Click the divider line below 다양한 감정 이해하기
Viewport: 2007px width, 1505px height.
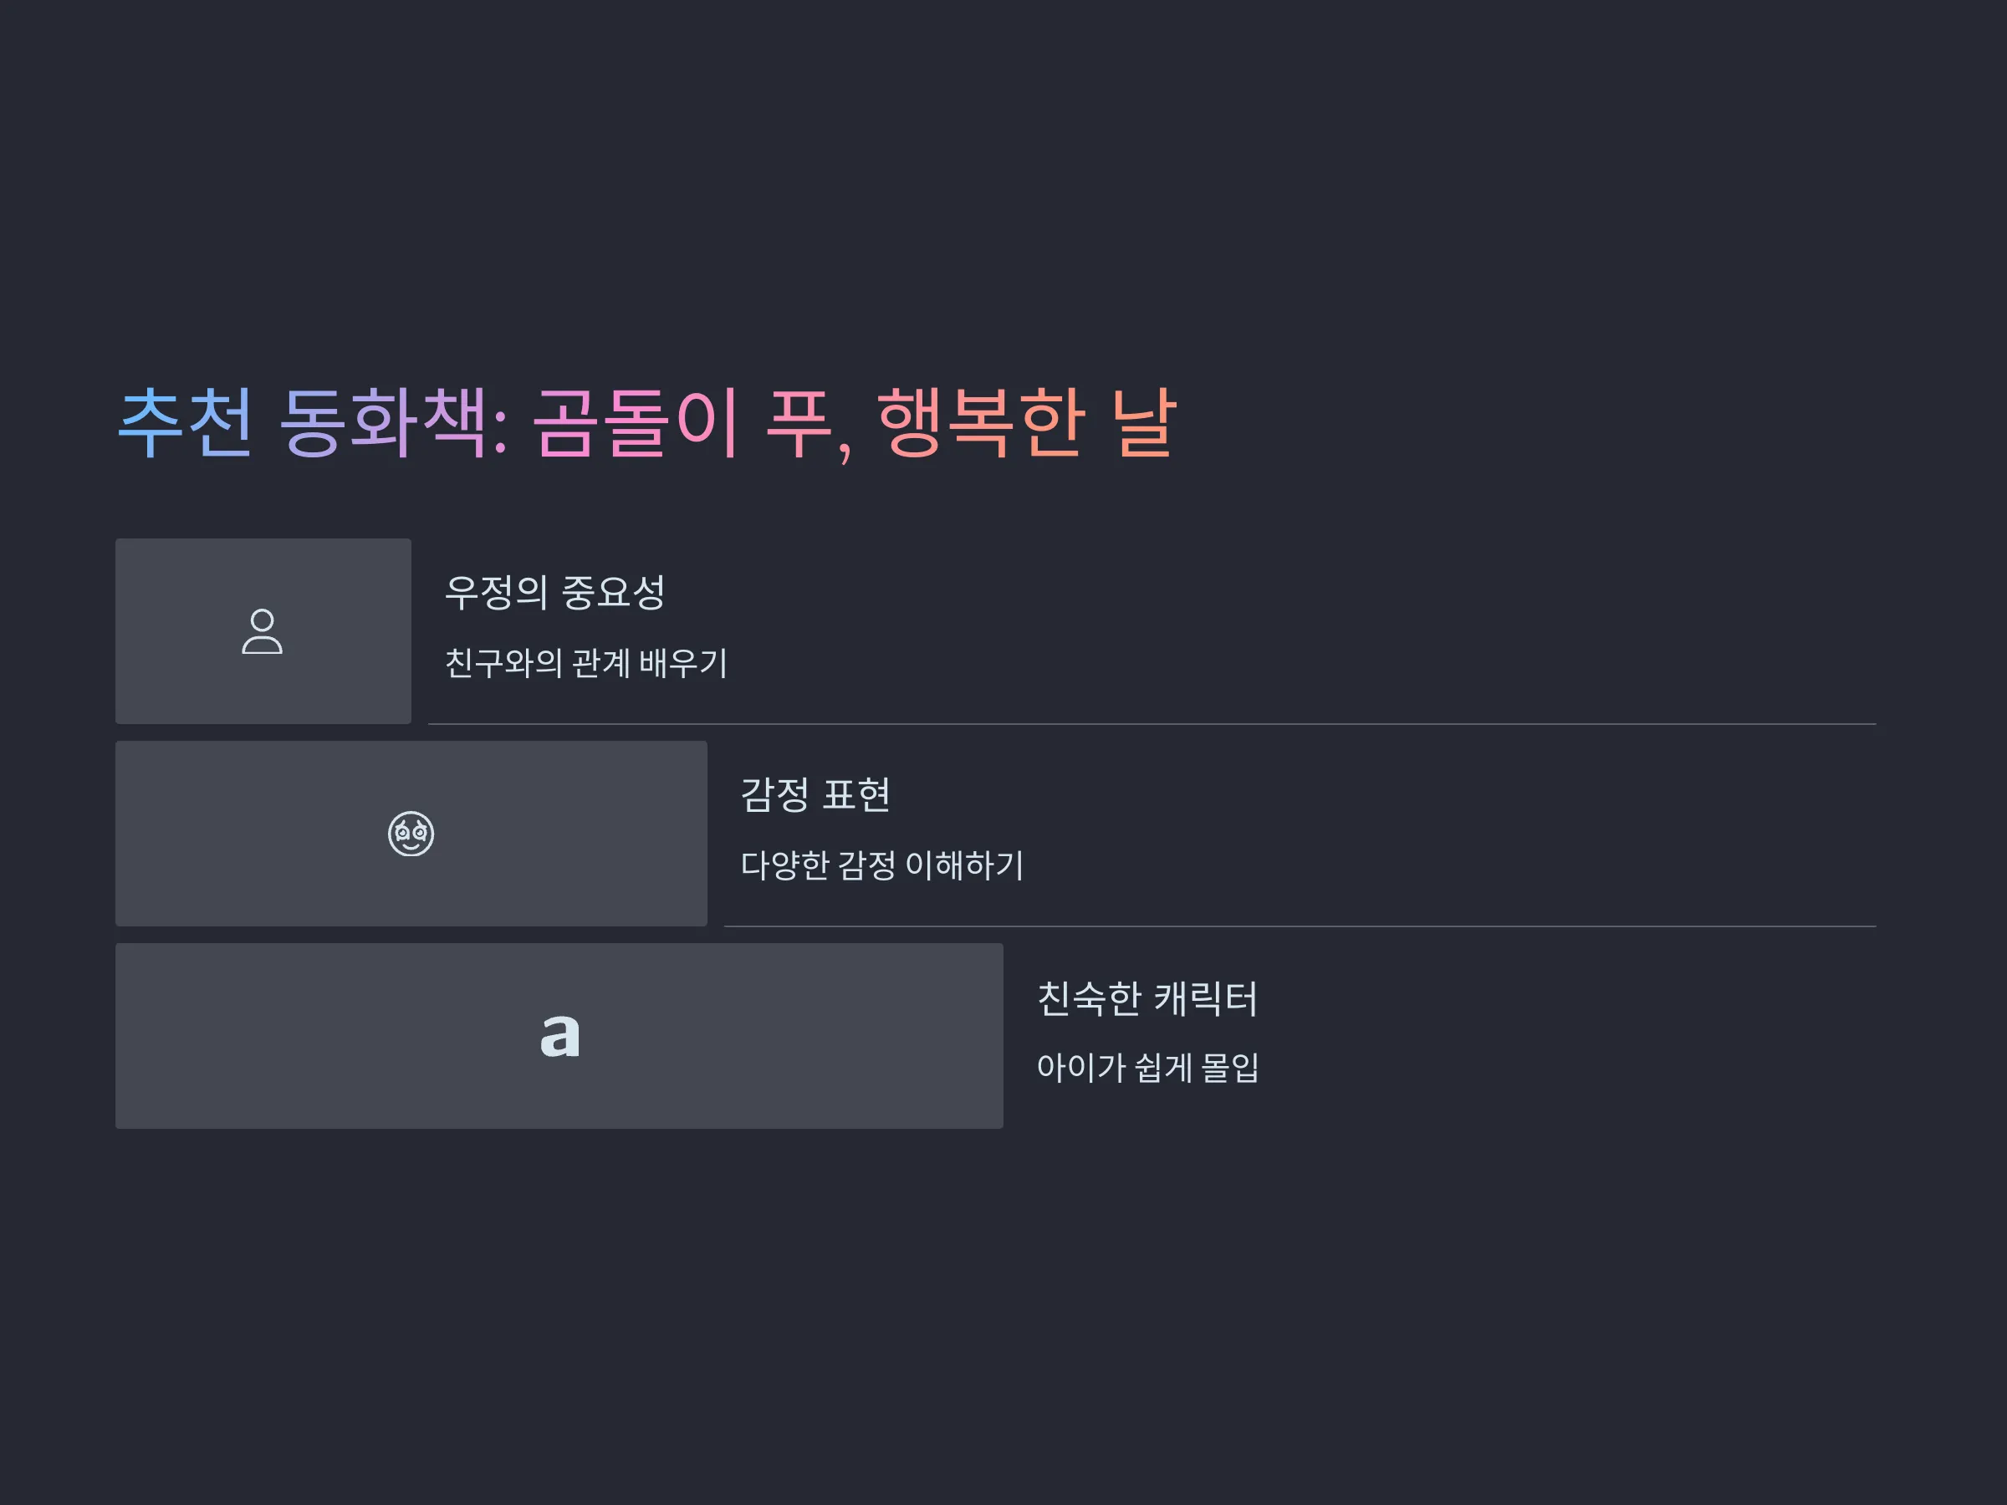[x=1300, y=926]
